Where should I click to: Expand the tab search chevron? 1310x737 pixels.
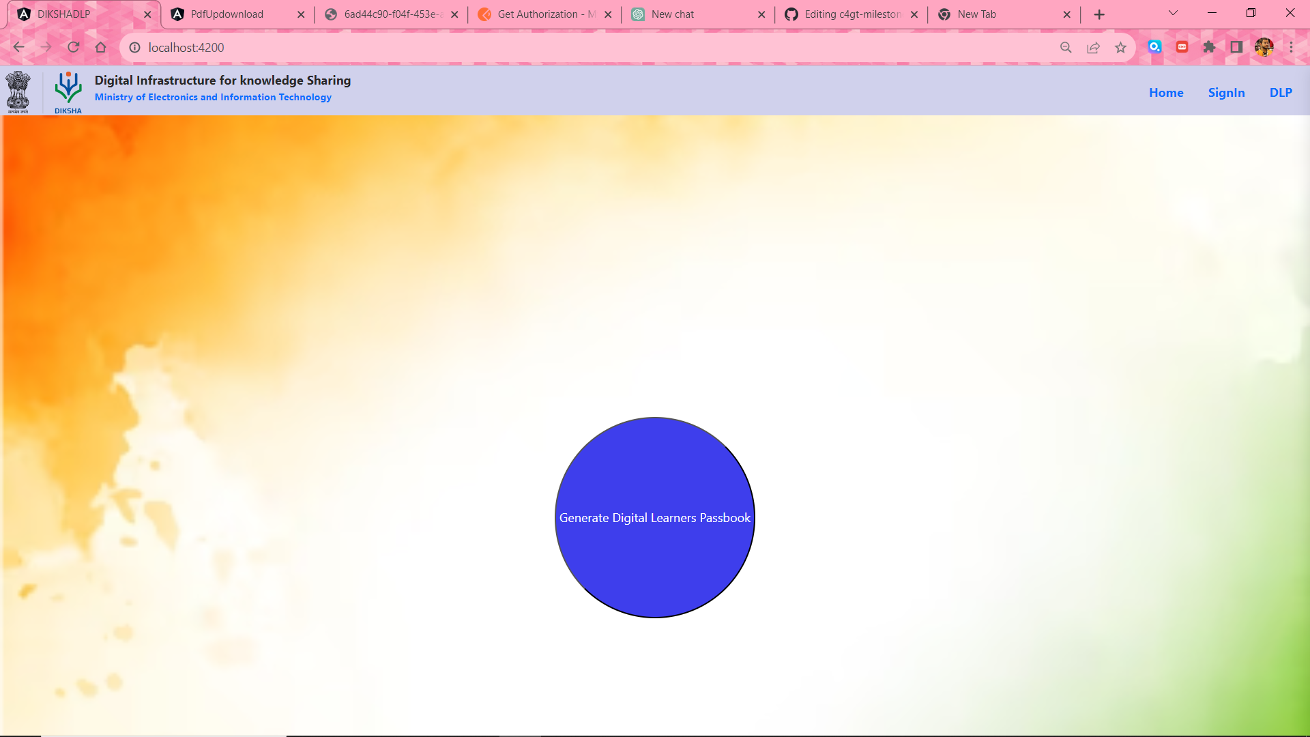1173,14
